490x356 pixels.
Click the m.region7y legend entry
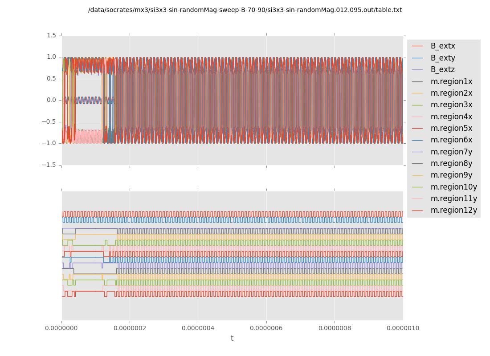451,152
